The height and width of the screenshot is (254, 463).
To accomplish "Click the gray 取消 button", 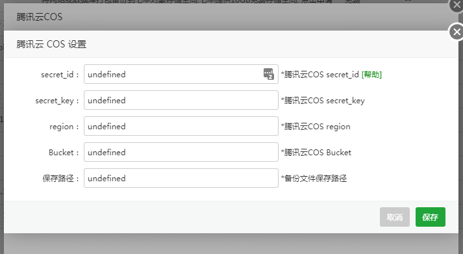I will coord(395,217).
